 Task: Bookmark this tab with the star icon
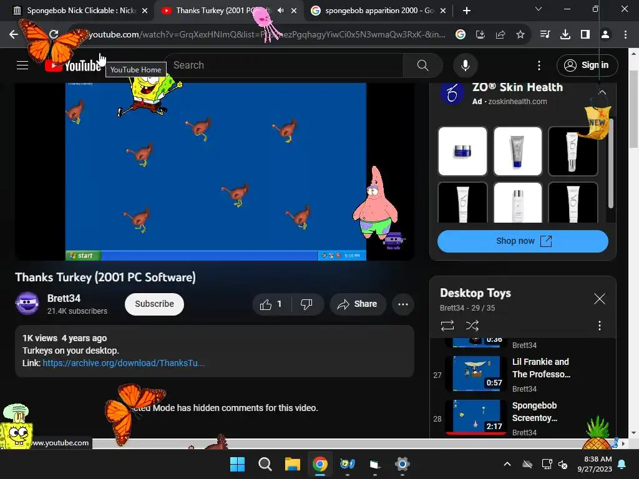(520, 35)
